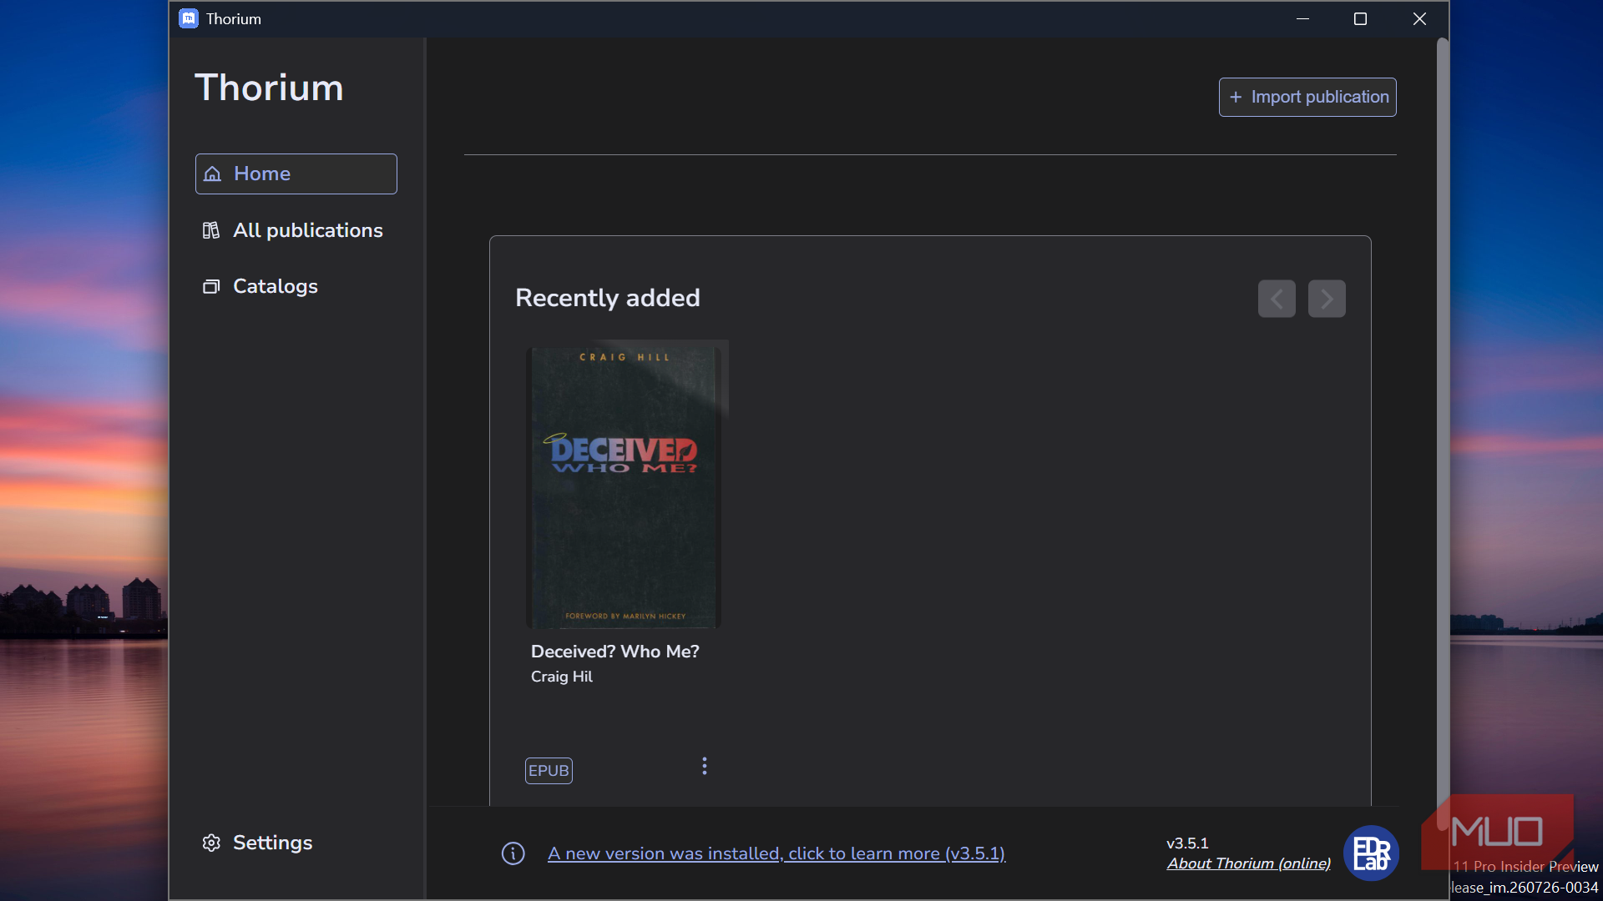Click the author name Craig Hil
This screenshot has width=1603, height=901.
pyautogui.click(x=562, y=677)
